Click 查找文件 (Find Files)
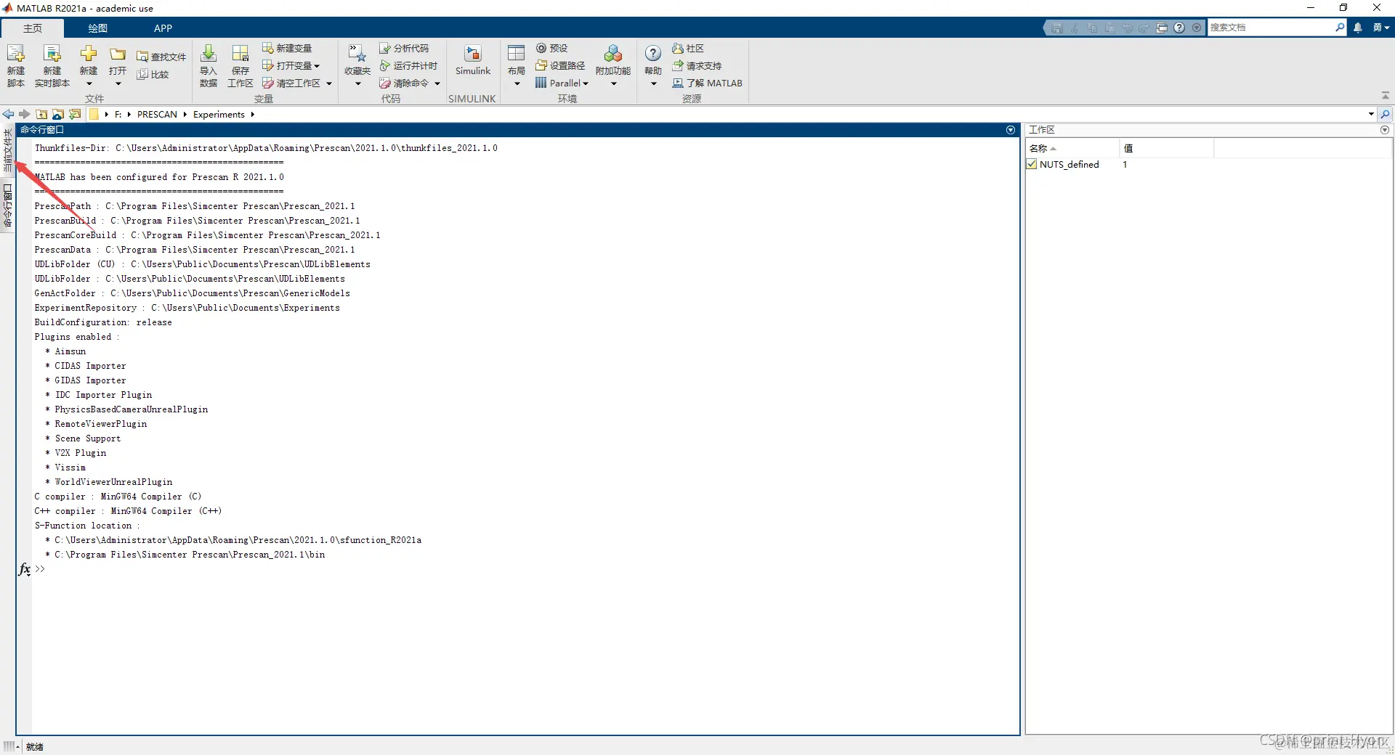Viewport: 1395px width, 755px height. (x=161, y=57)
